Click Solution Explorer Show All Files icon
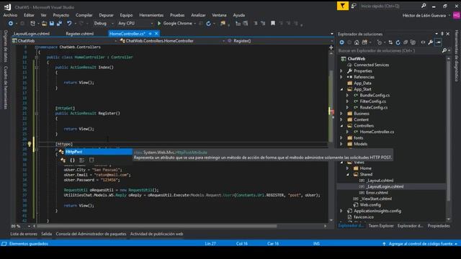This screenshot has width=461, height=259. click(413, 42)
